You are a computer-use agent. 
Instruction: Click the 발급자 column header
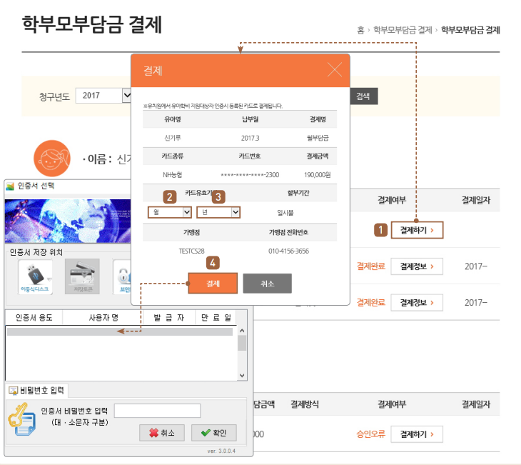[169, 318]
